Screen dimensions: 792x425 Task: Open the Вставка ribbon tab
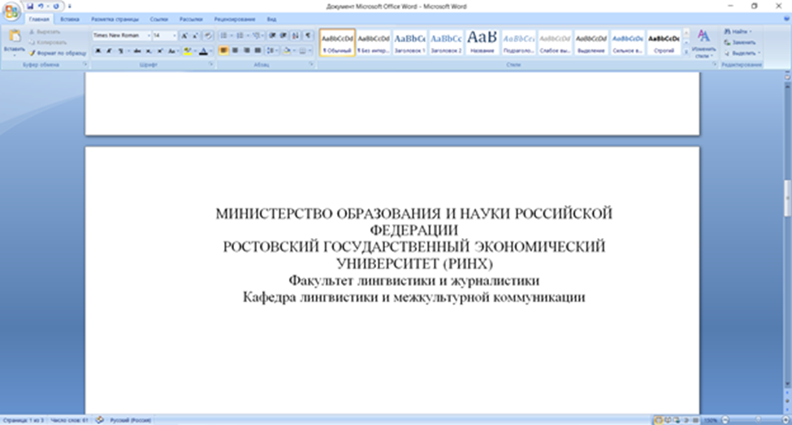coord(70,20)
